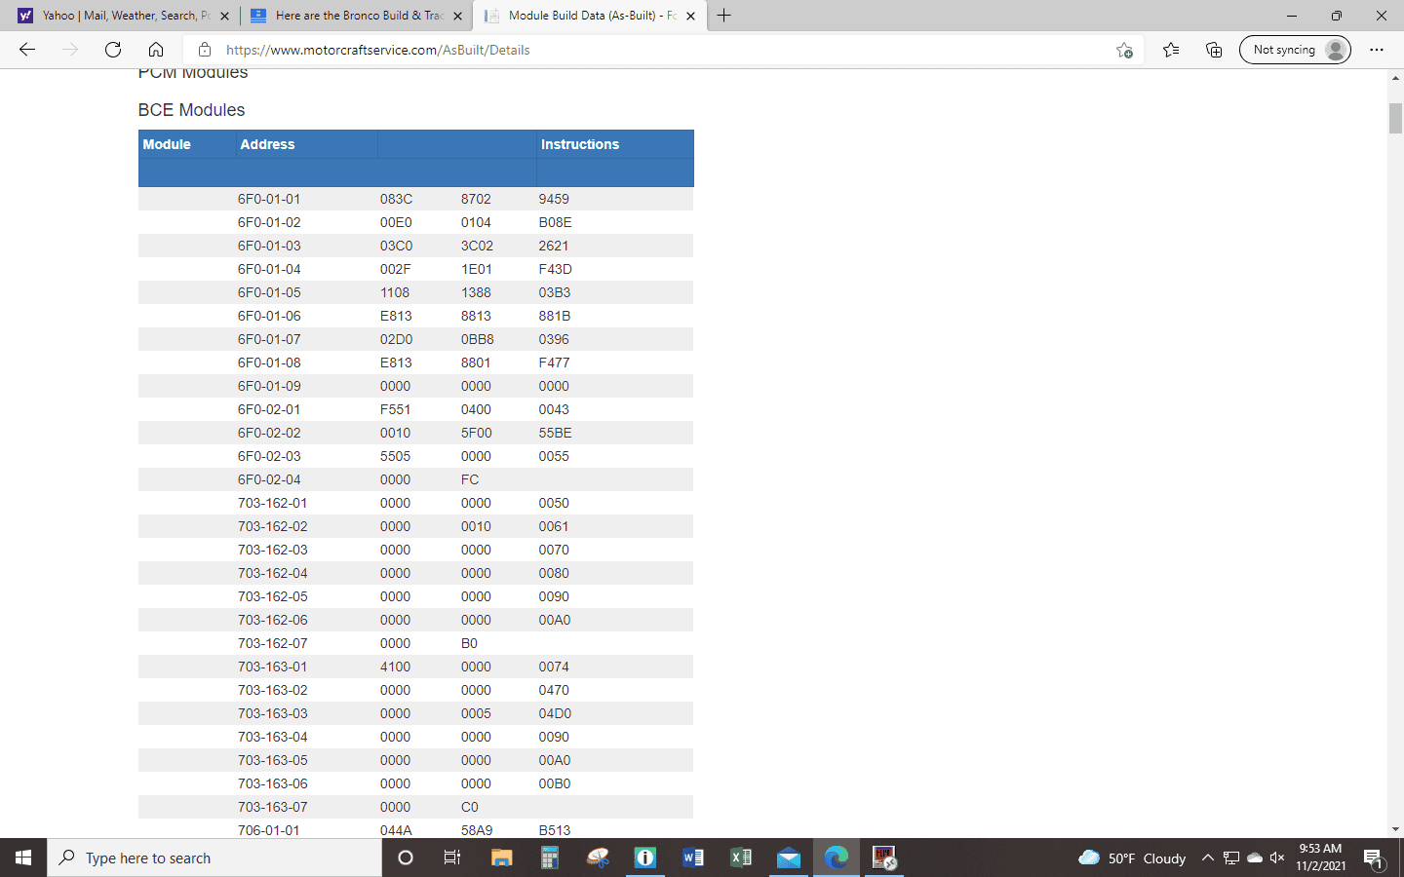Open the Collections panel
1404x877 pixels.
1214,50
